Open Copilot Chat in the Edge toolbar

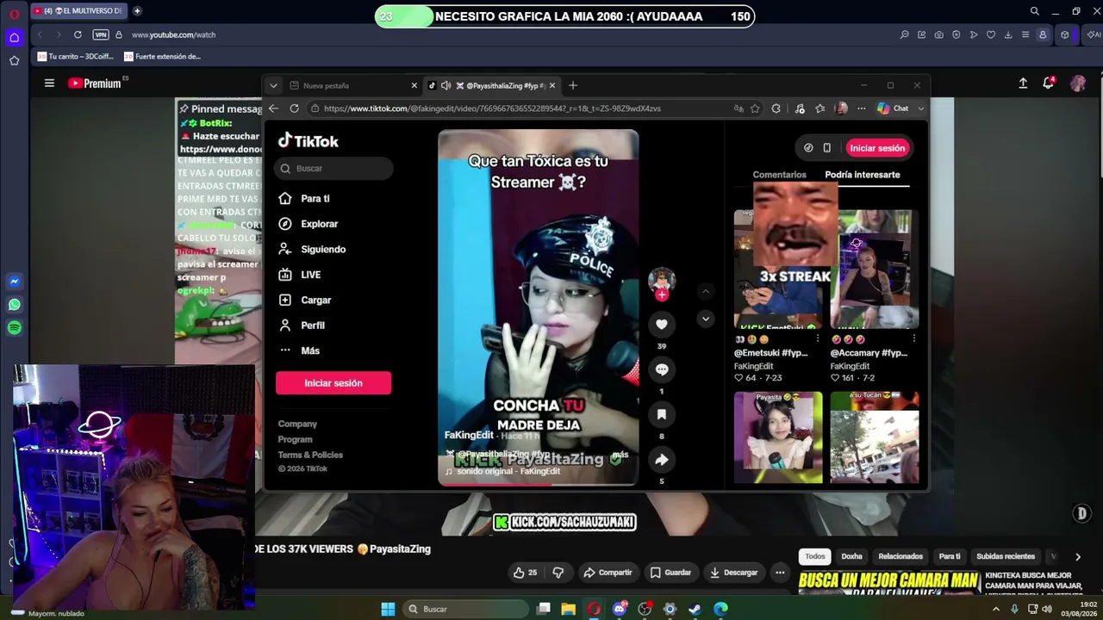click(x=894, y=108)
